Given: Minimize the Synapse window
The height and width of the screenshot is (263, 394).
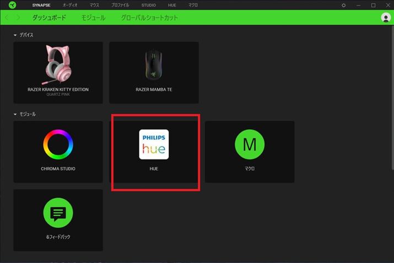Looking at the screenshot, I should tap(359, 6).
